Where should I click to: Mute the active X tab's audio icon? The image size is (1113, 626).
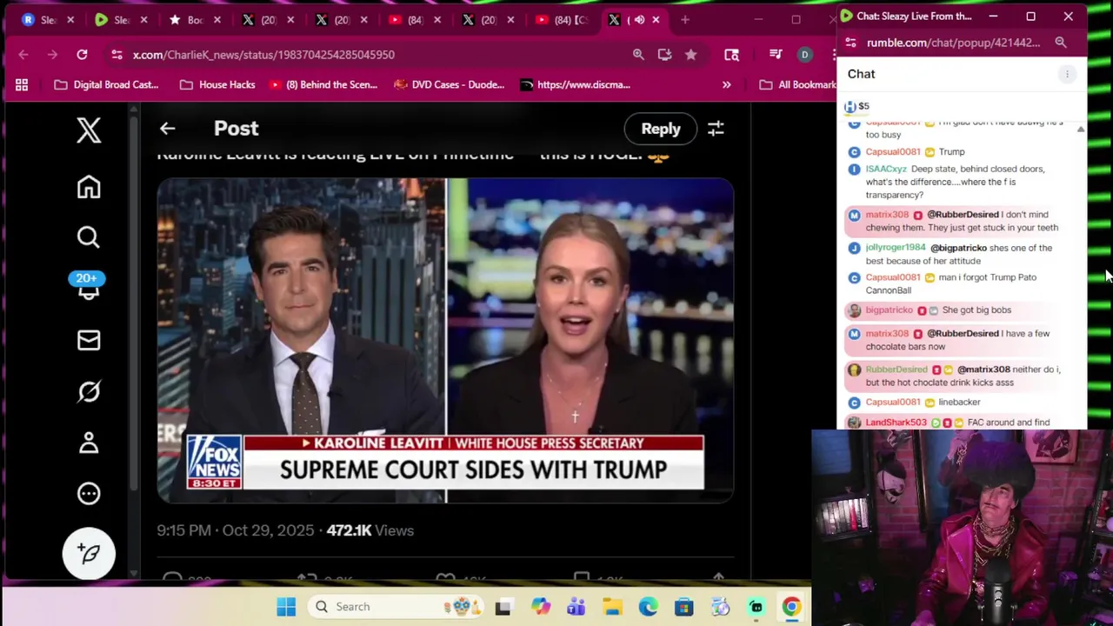point(639,20)
